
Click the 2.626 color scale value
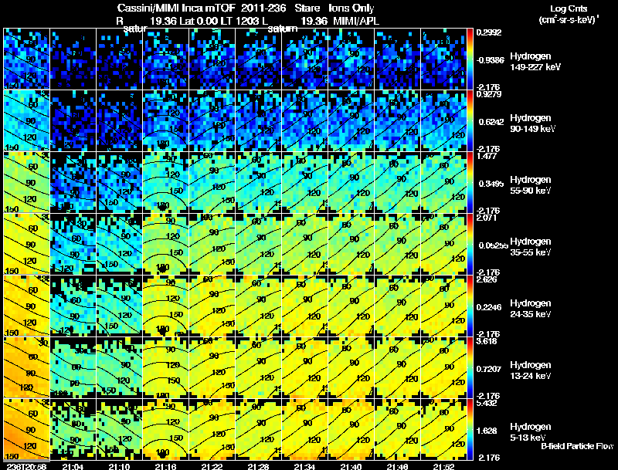pyautogui.click(x=487, y=279)
